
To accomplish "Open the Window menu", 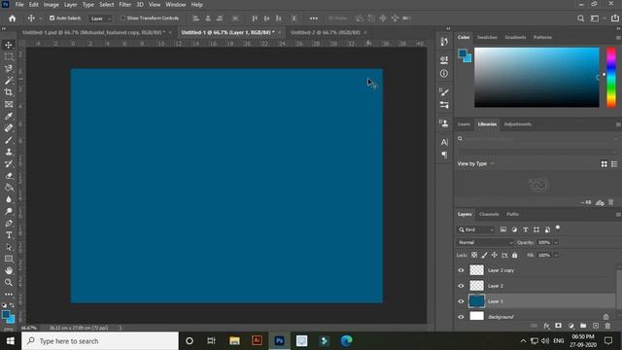I will point(176,5).
